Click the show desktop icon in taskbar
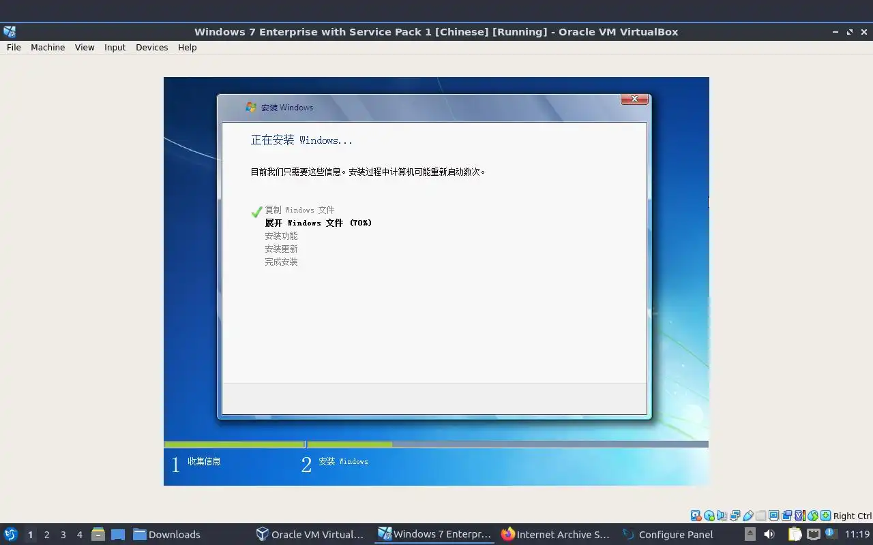The height and width of the screenshot is (545, 873). pos(118,534)
